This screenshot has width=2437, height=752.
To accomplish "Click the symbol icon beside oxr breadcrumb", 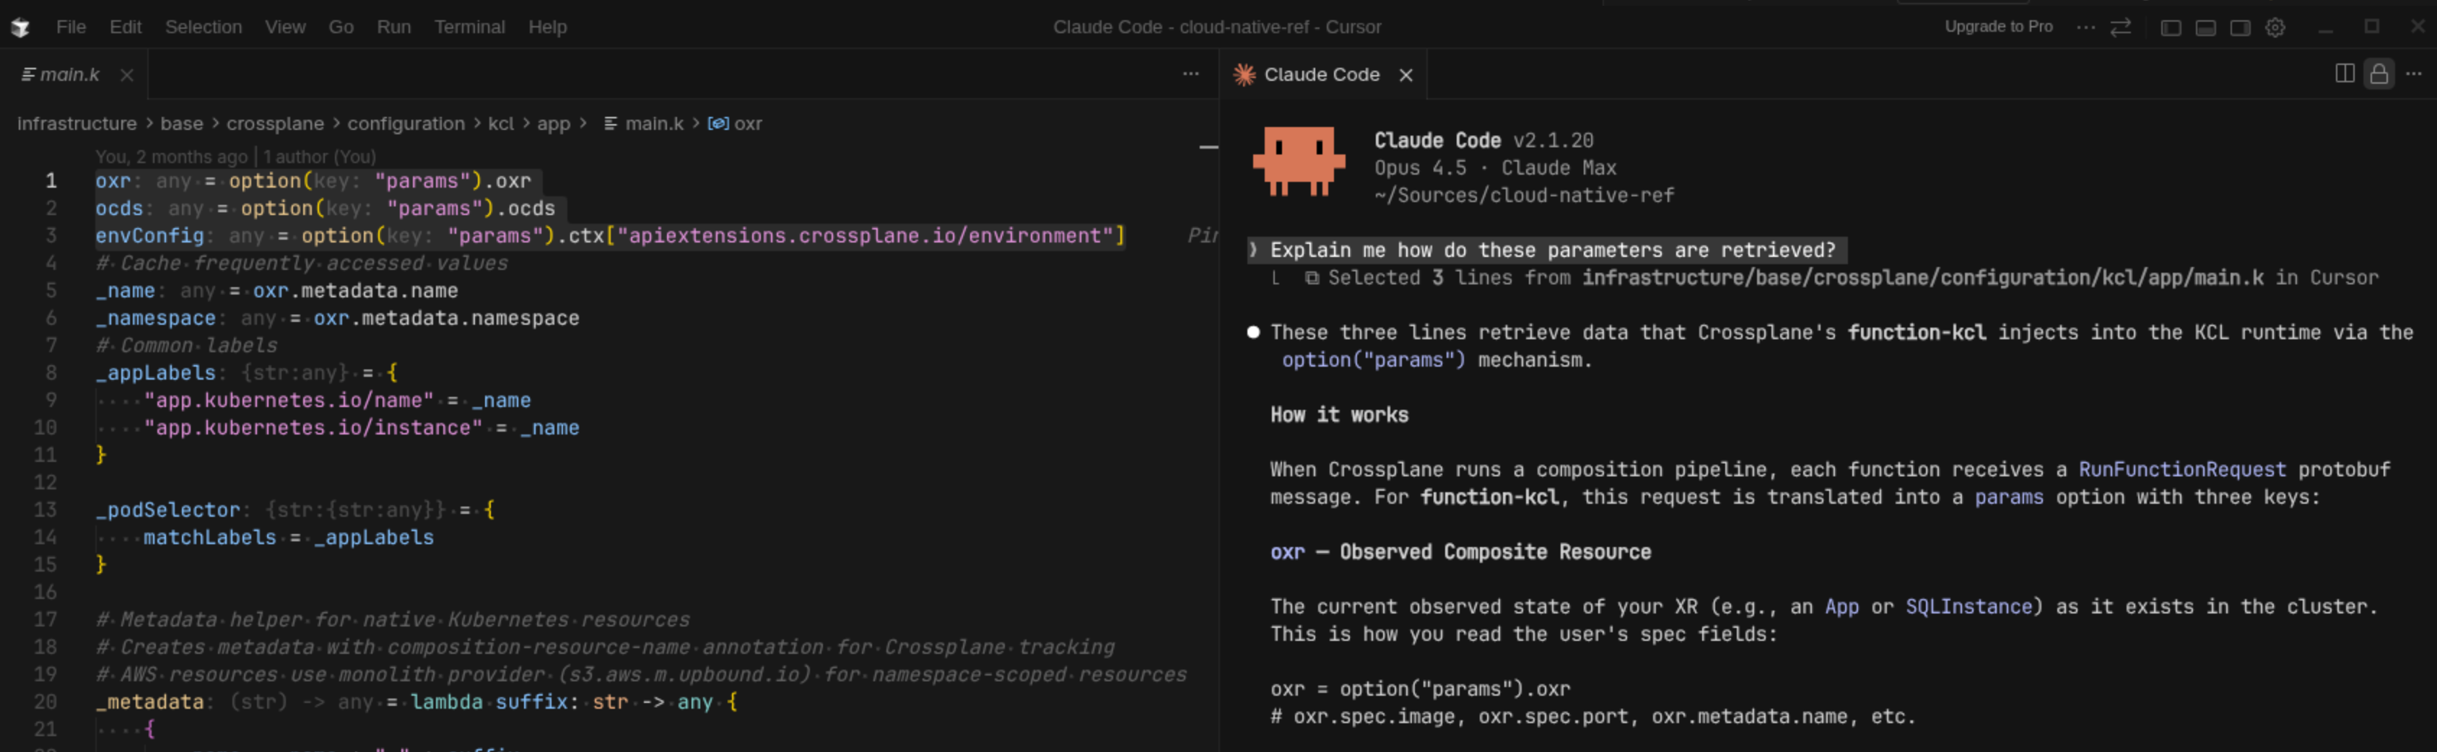I will 720,123.
